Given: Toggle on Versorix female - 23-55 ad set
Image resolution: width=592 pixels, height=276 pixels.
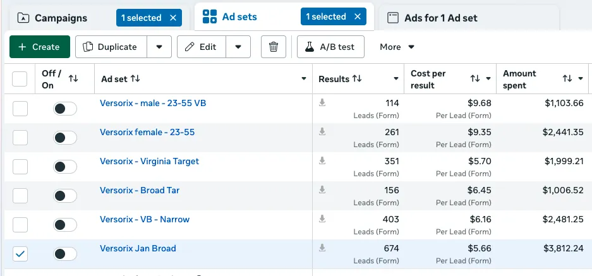Looking at the screenshot, I should [x=65, y=138].
